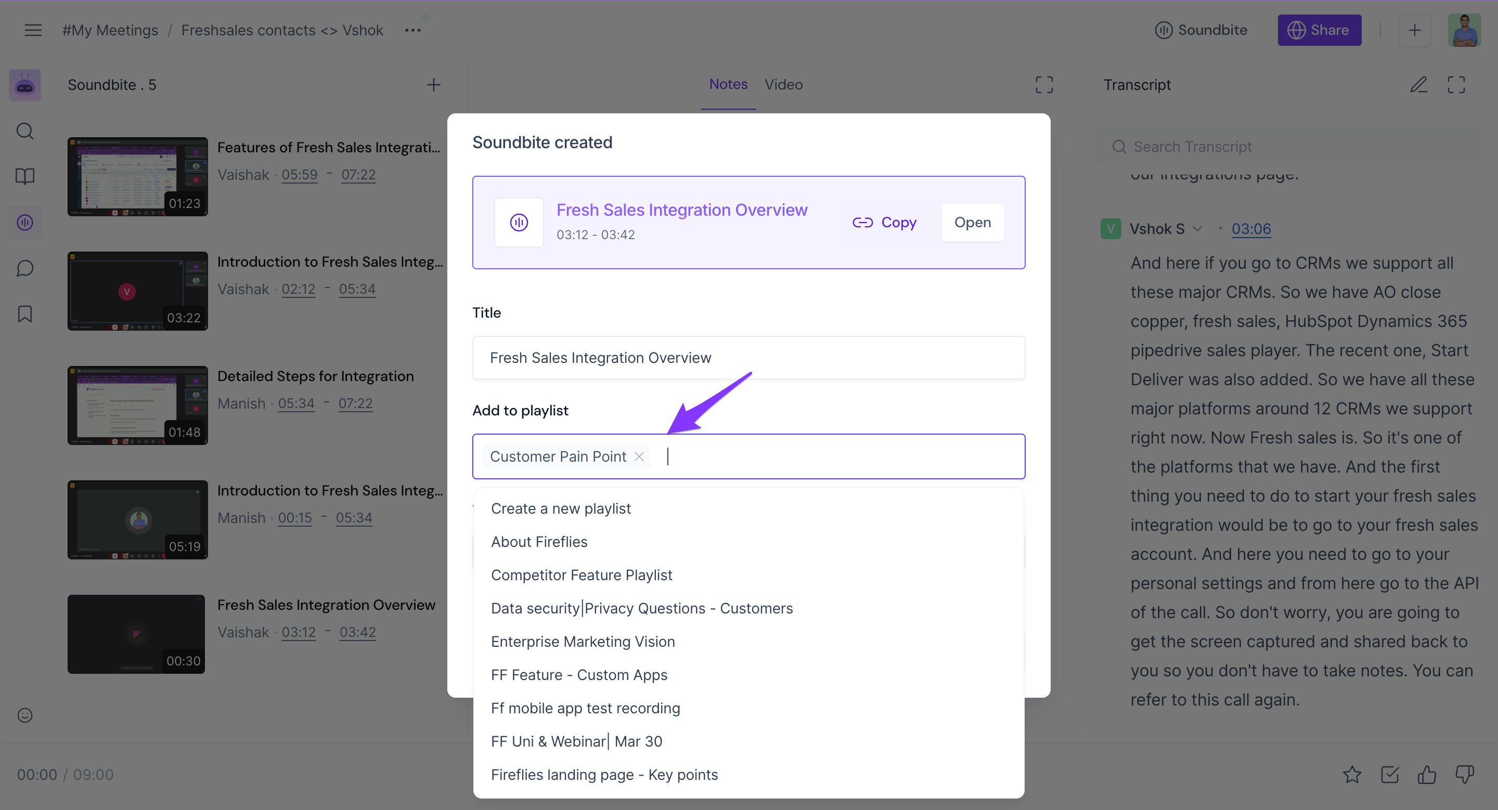Jump to 07:22 timestamp under Features soundbite

click(x=358, y=175)
